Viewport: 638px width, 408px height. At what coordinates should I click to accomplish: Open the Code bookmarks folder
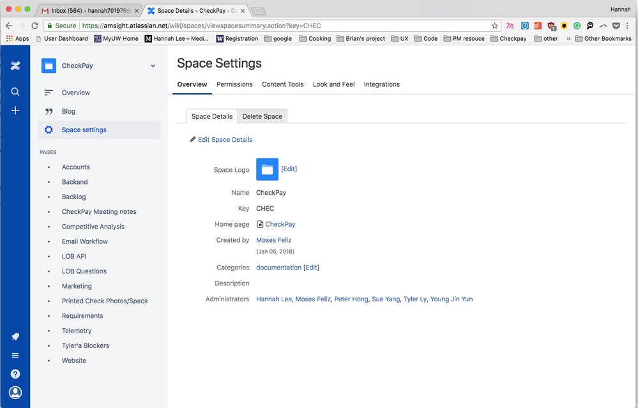[x=425, y=39]
